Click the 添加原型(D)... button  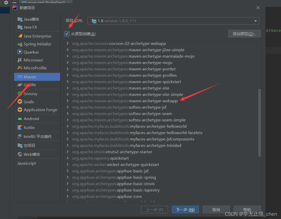click(x=245, y=34)
